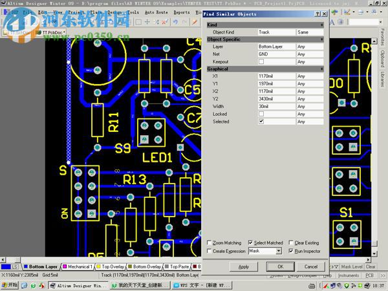Viewport: 388px width, 291px height.
Task: Uncheck Select Matched checkbox
Action: point(250,242)
